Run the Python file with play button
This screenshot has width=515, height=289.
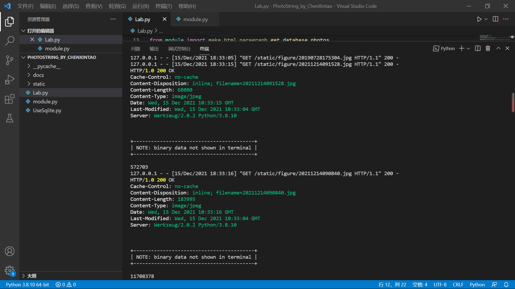[479, 19]
